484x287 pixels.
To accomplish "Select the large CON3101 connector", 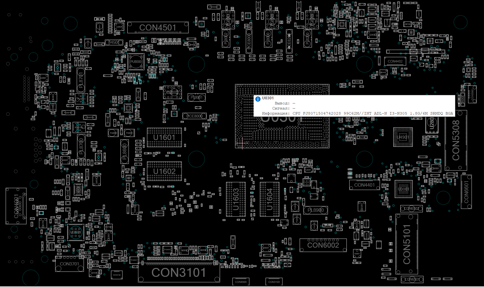I will (179, 272).
